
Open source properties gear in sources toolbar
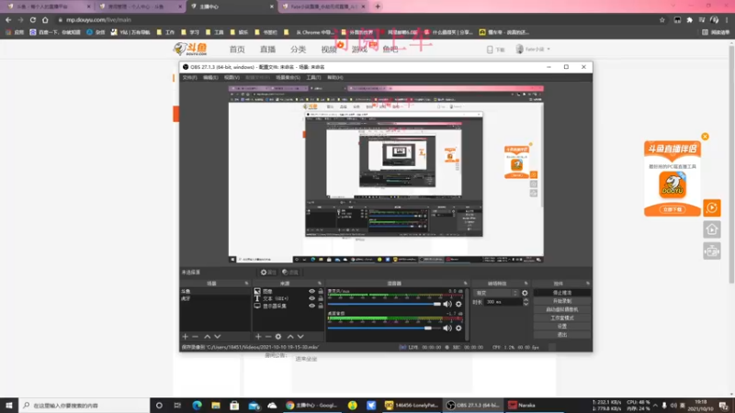coord(278,337)
